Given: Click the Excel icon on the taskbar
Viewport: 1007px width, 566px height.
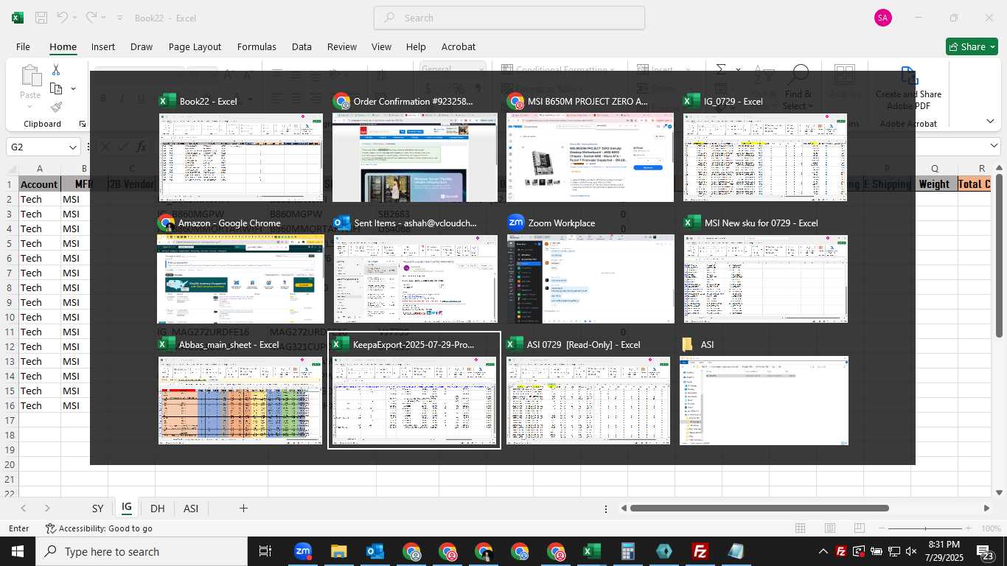Looking at the screenshot, I should point(591,551).
